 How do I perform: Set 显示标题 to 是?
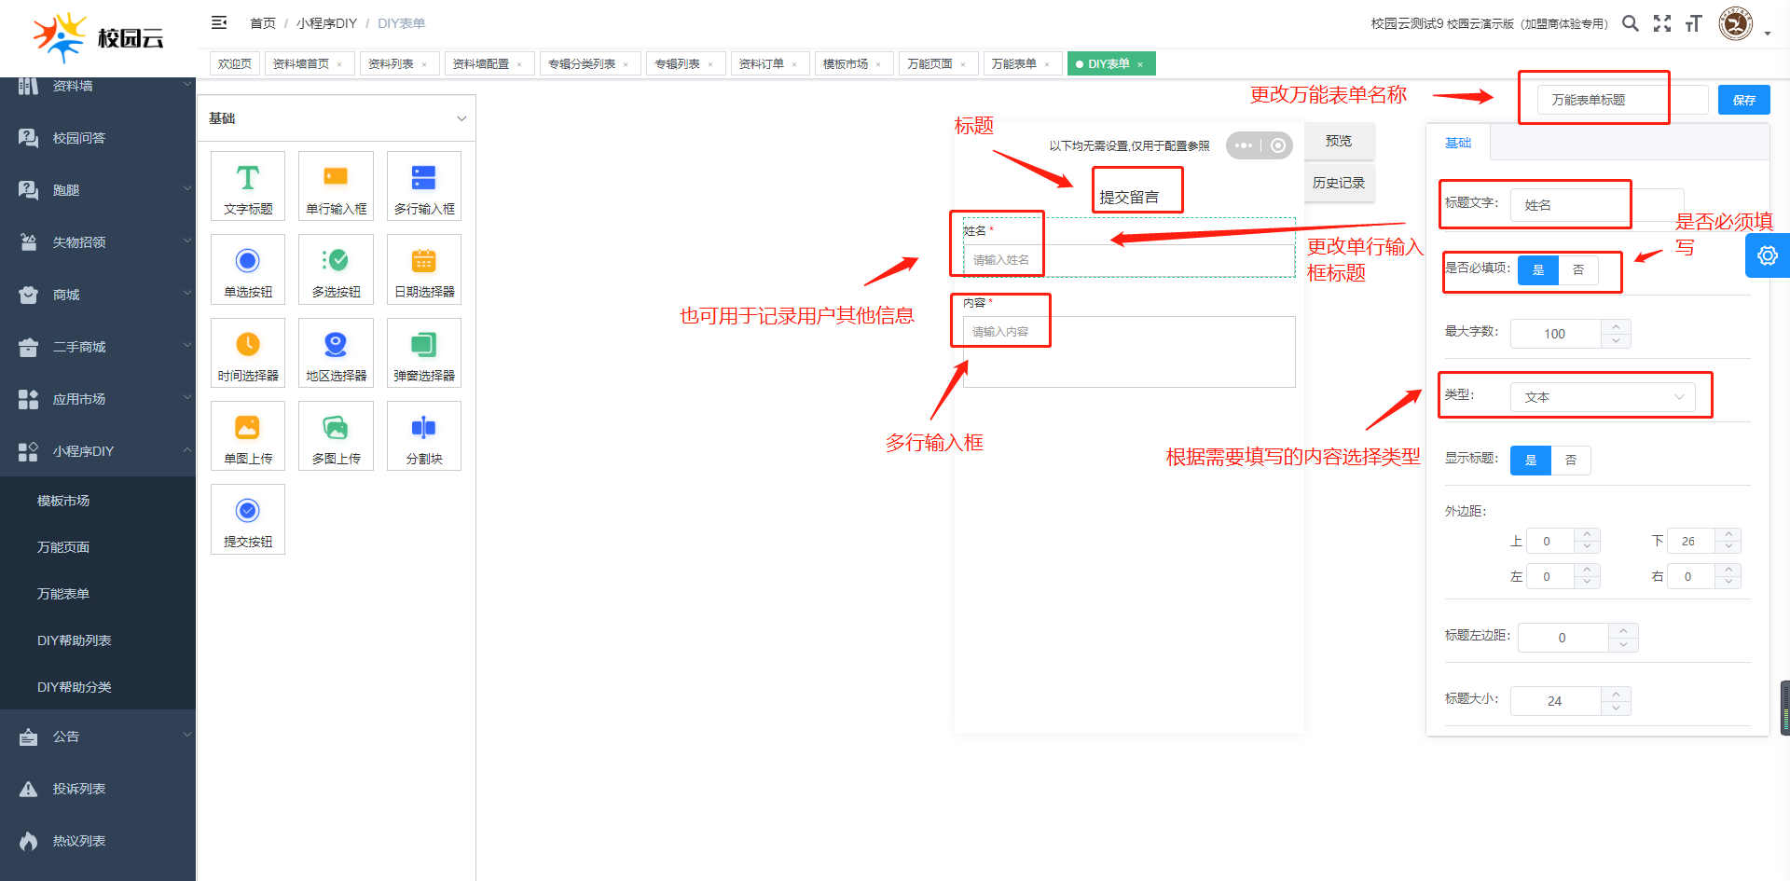coord(1531,461)
